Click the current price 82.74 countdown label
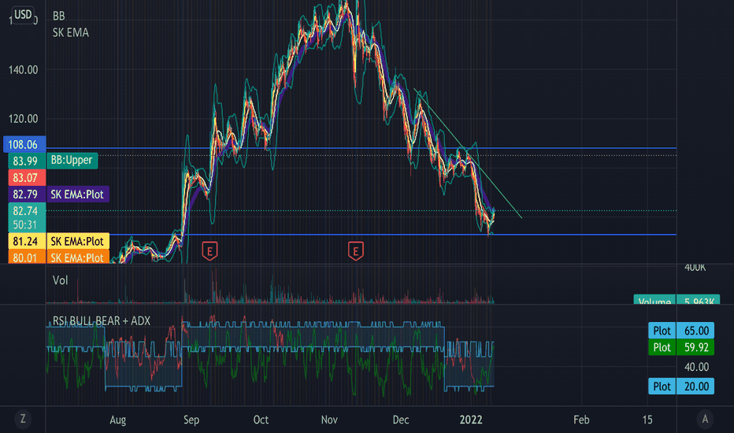 click(x=27, y=217)
